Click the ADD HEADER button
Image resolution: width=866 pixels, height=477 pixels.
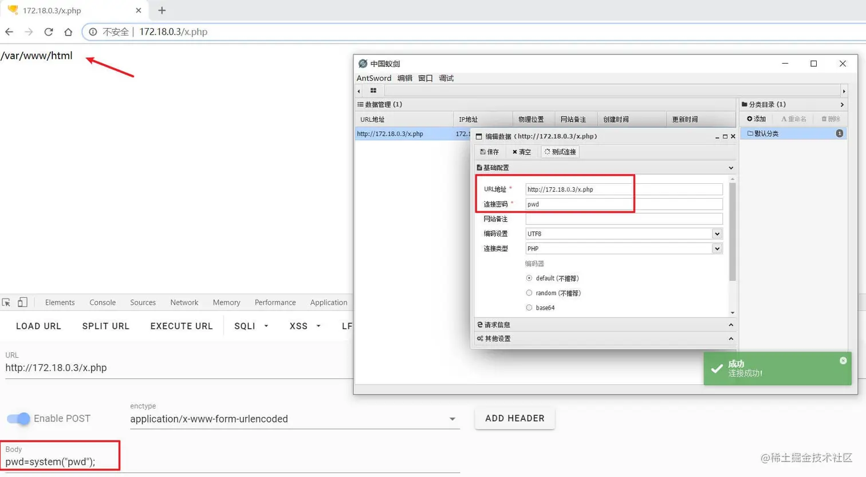[515, 419]
